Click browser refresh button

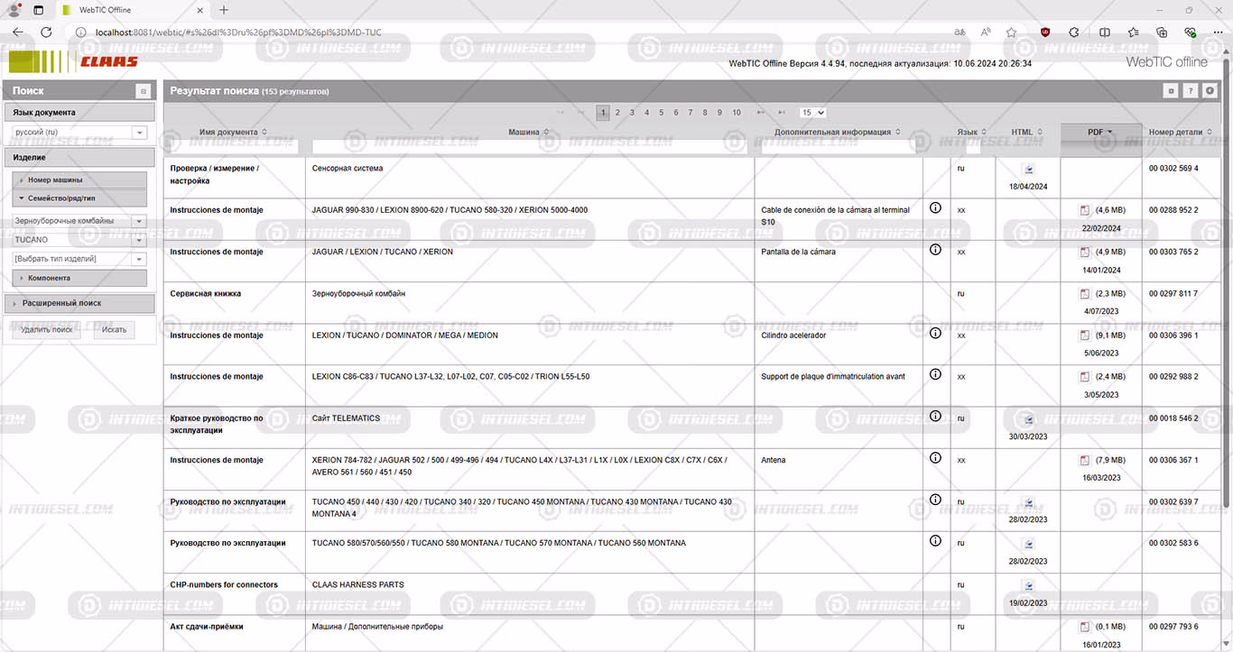click(45, 32)
